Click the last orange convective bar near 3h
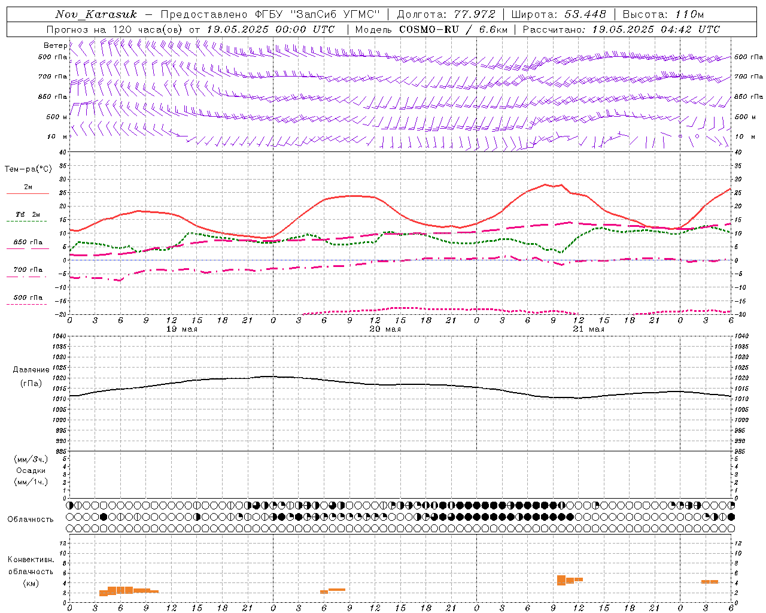Image resolution: width=766 pixels, height=613 pixels. pos(710,582)
